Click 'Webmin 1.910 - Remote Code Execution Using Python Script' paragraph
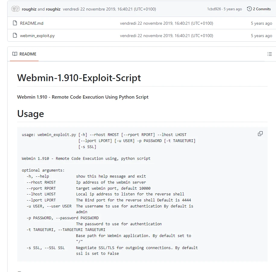This screenshot has height=272, width=276. (x=83, y=97)
